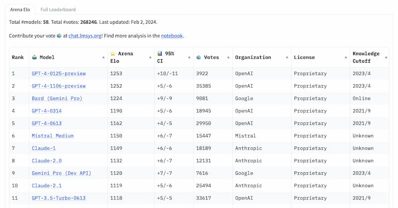The image size is (398, 208).
Task: Select the CI value +10/-11
Action: pyautogui.click(x=168, y=74)
